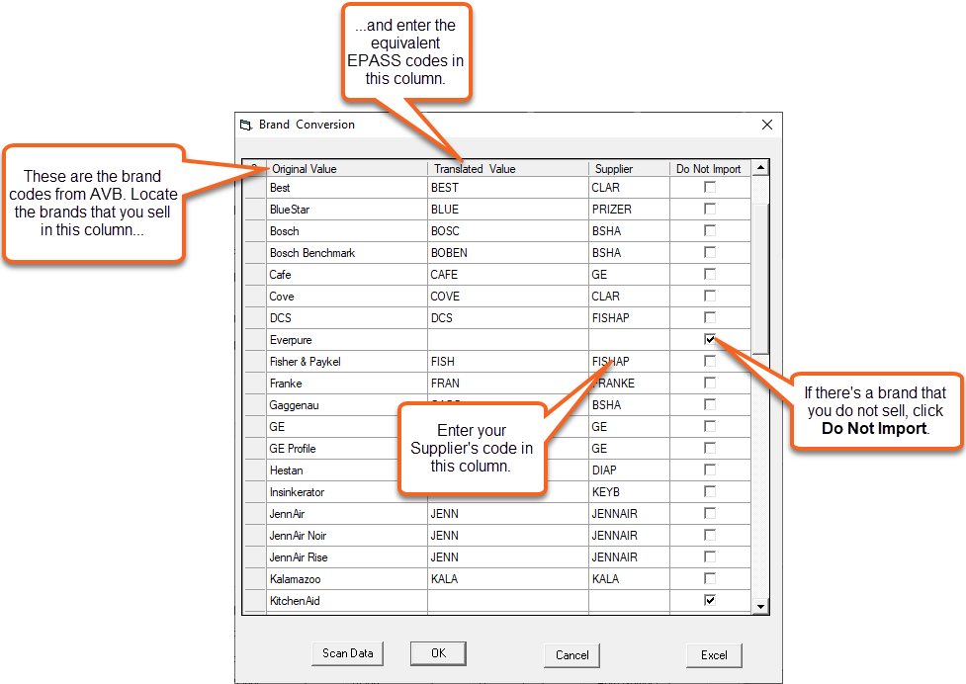The height and width of the screenshot is (684, 966).
Task: Select the empty Supplier cell for KitchenAid
Action: pyautogui.click(x=629, y=601)
